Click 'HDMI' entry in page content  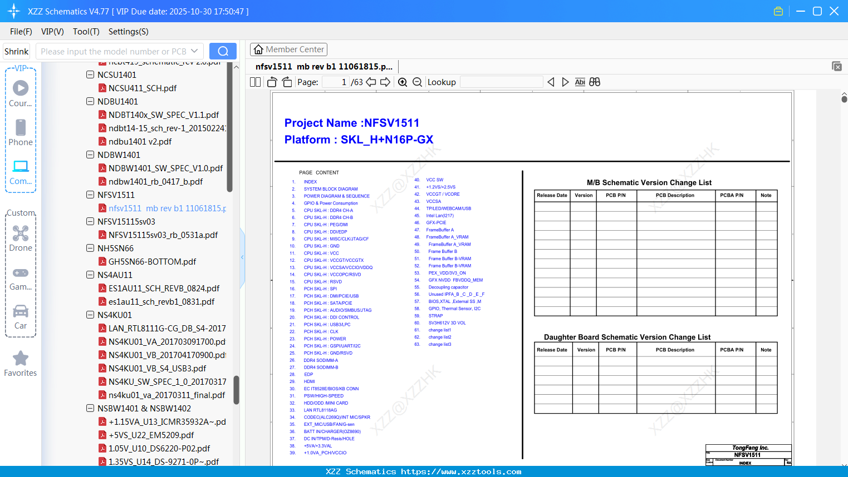pos(310,381)
